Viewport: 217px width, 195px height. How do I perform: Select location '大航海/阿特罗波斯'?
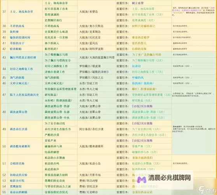pyautogui.click(x=91, y=49)
